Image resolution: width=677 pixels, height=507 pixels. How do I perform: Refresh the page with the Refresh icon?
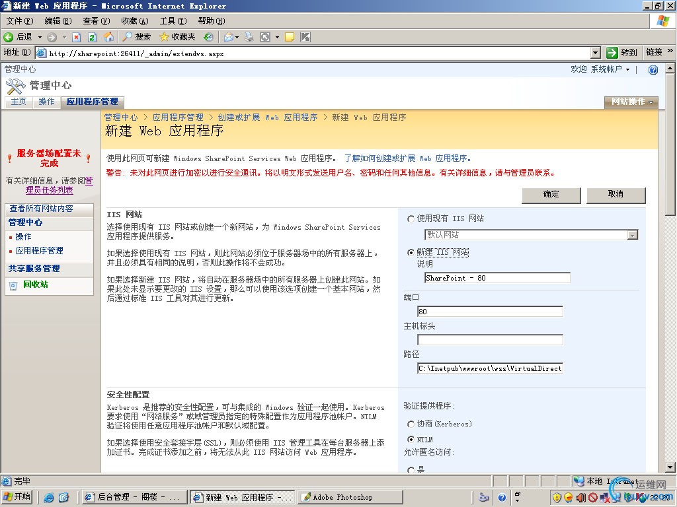coord(92,37)
